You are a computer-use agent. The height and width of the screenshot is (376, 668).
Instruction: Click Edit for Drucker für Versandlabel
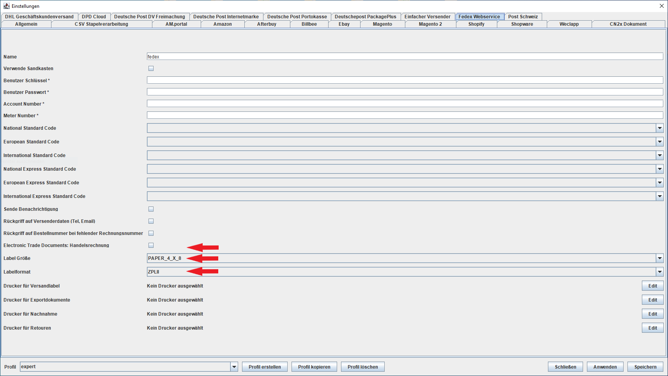pyautogui.click(x=653, y=286)
